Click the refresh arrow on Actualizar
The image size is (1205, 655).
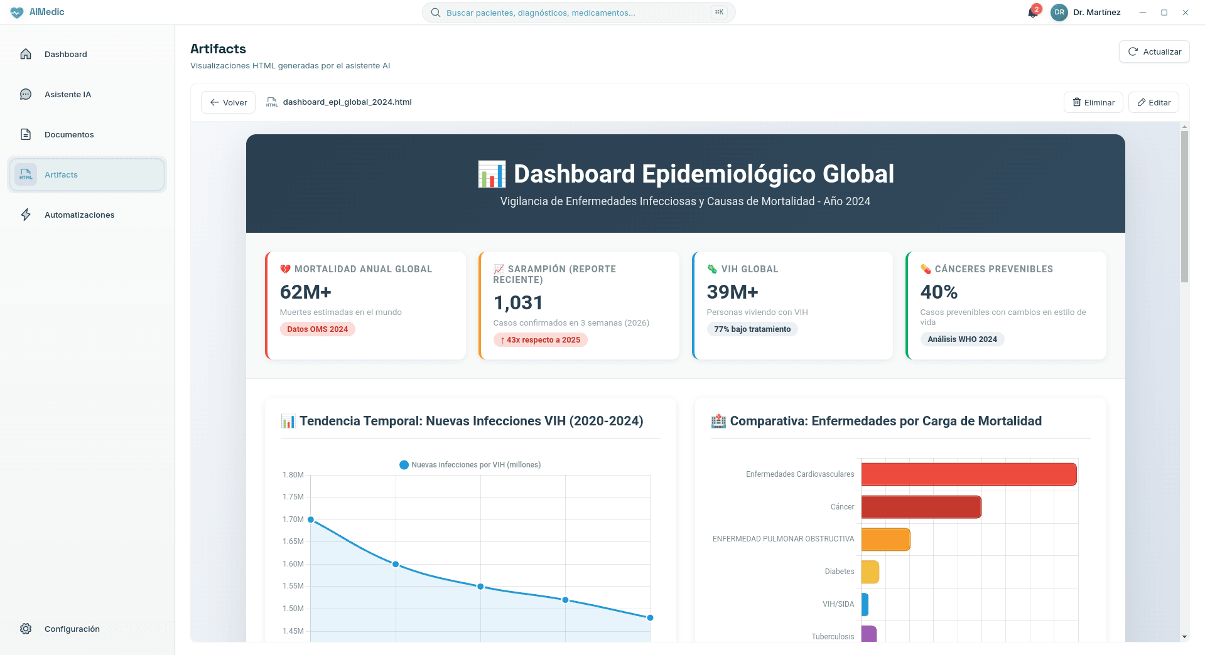[x=1133, y=51]
